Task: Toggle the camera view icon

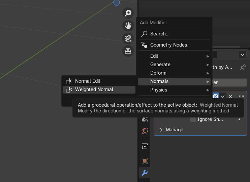Action: (128, 38)
